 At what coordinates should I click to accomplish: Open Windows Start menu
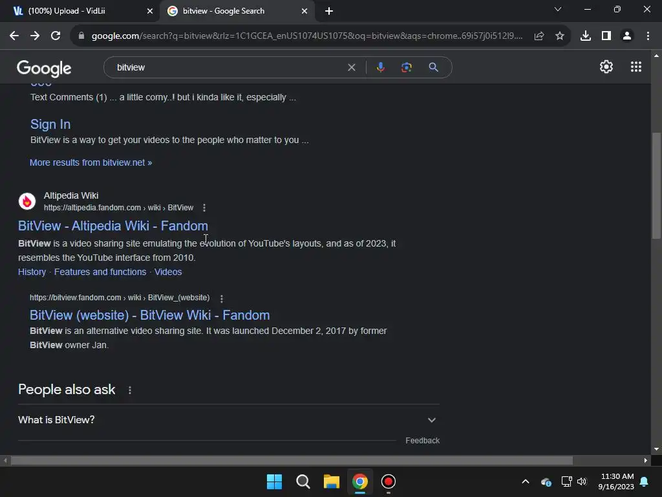click(274, 481)
